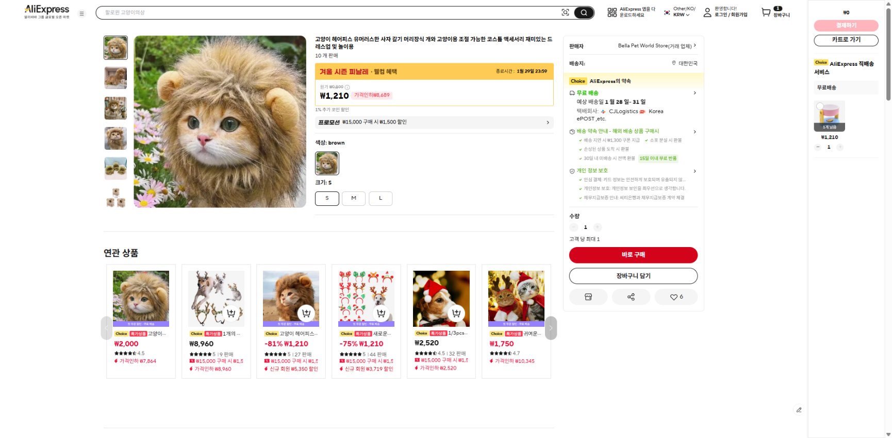
Task: Click the search input field
Action: pos(330,12)
